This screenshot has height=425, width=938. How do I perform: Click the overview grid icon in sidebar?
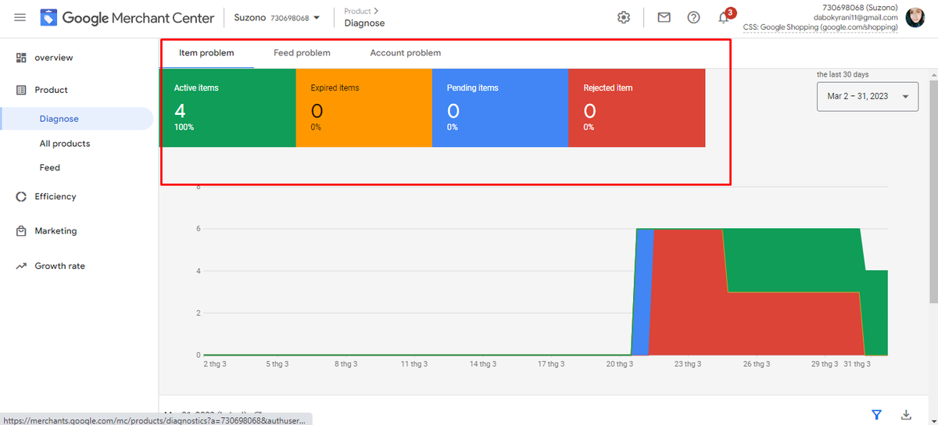coord(21,58)
